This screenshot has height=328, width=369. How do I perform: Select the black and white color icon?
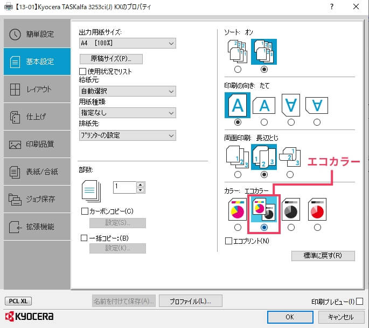tap(291, 209)
